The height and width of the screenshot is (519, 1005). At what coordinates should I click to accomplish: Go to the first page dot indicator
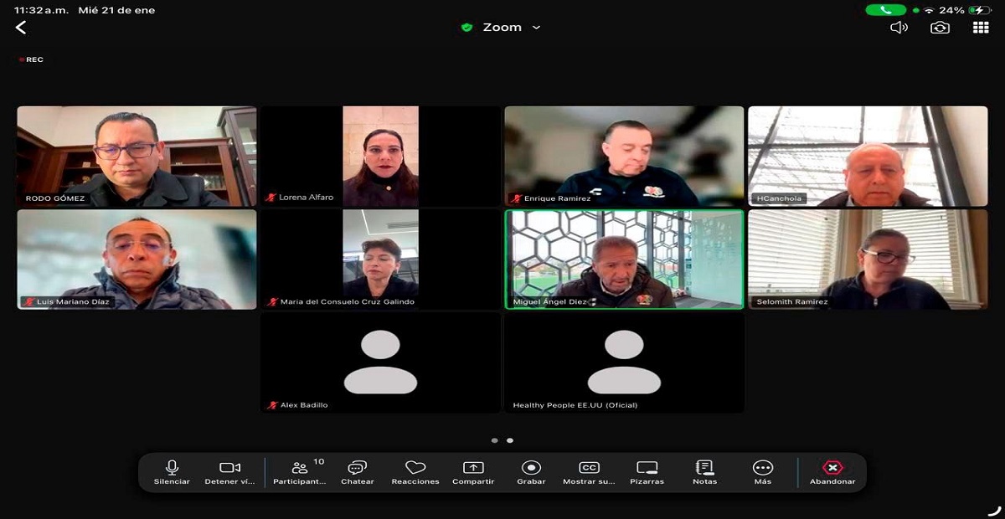coord(494,440)
